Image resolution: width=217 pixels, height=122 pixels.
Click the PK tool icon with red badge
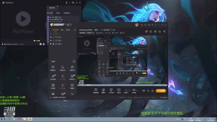coord(63,94)
